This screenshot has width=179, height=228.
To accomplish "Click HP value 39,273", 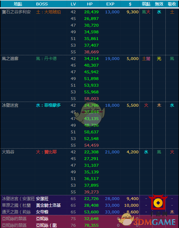I will tap(91, 192).
